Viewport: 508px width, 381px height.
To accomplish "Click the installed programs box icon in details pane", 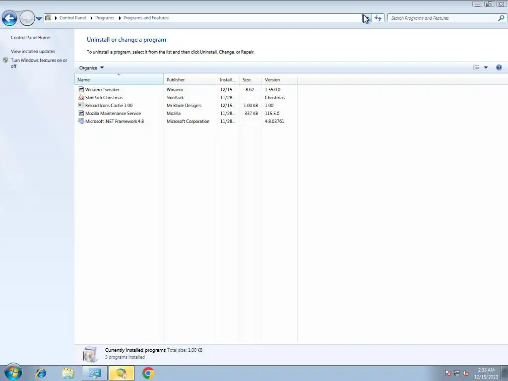I will click(90, 354).
